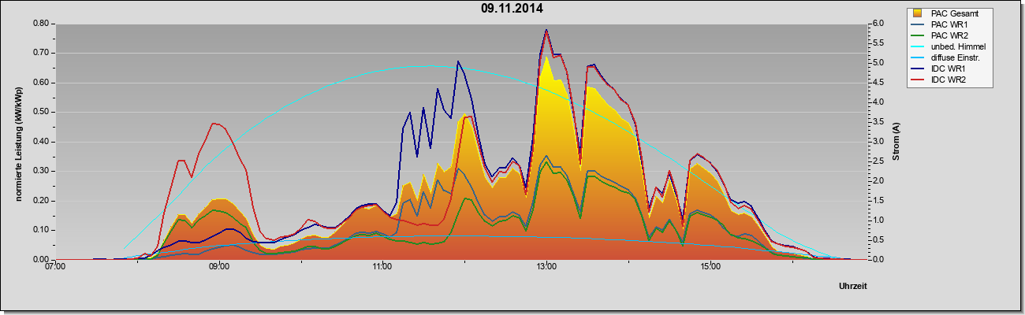Click the Strom (A) axis title
Viewport: 1025px width, 315px height.
(896, 142)
